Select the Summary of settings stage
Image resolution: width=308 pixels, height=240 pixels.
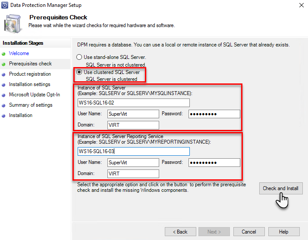[x=31, y=105]
